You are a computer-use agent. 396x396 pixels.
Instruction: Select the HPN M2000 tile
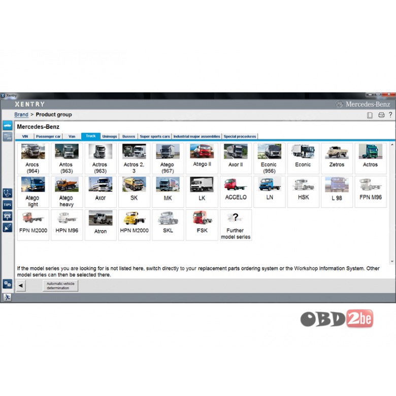(134, 225)
